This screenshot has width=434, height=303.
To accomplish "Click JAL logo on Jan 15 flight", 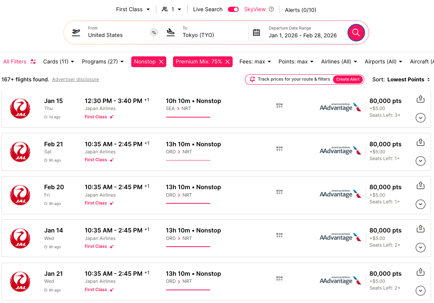I will 20,109.
